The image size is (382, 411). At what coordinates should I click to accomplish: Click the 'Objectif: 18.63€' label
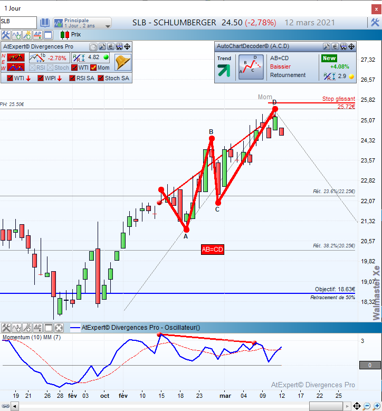tap(335, 289)
